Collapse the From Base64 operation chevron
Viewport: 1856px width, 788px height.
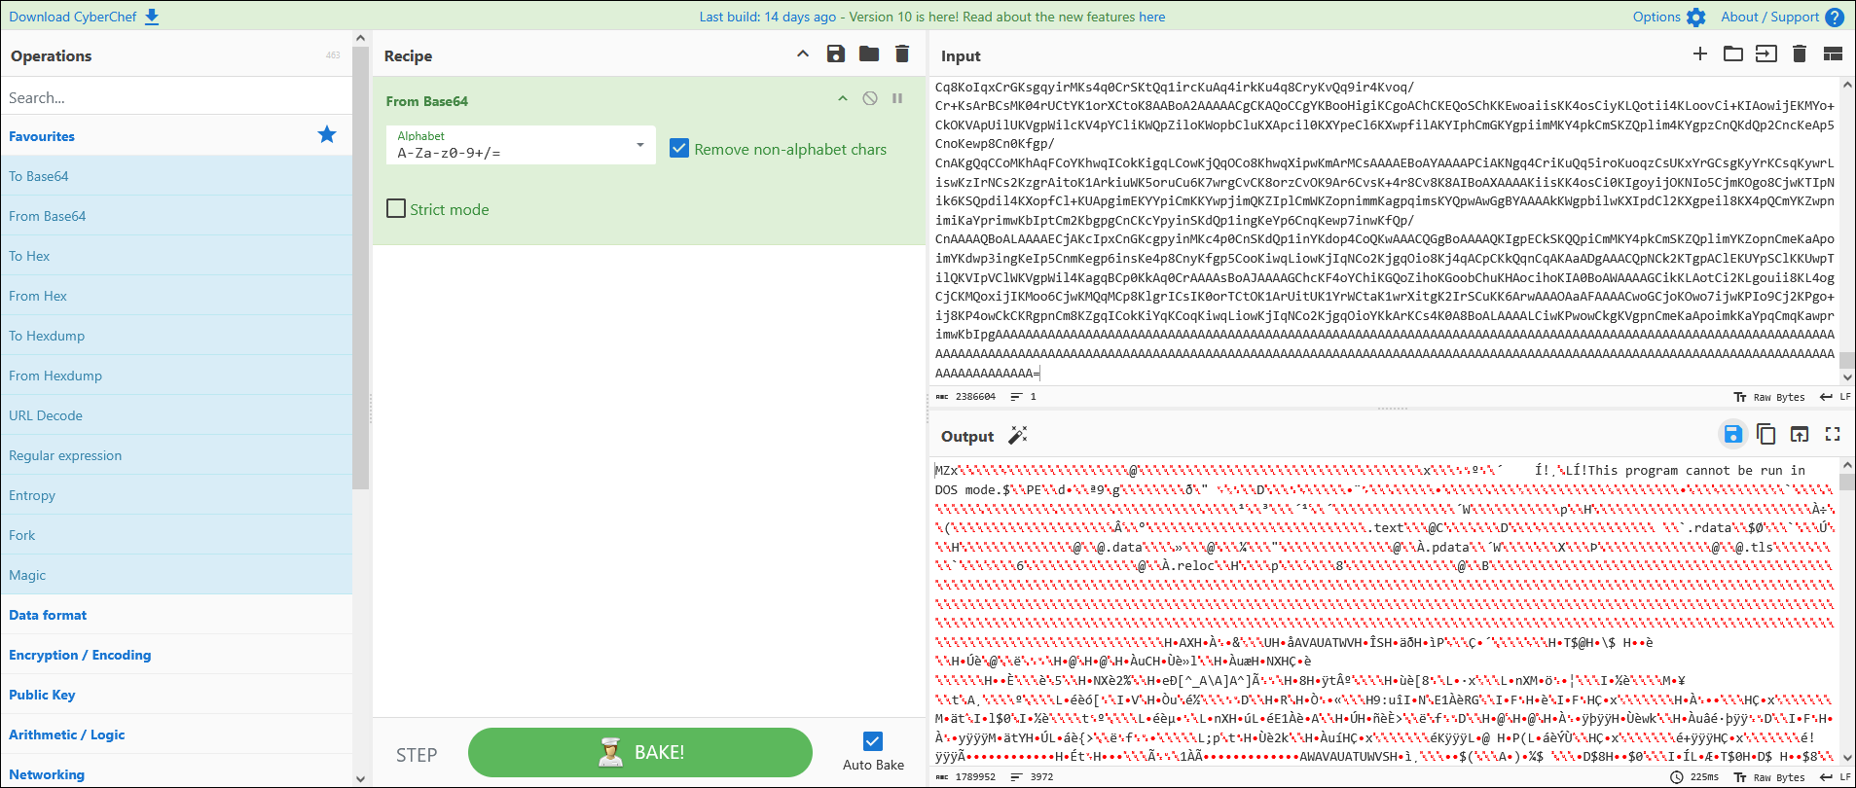(x=843, y=98)
